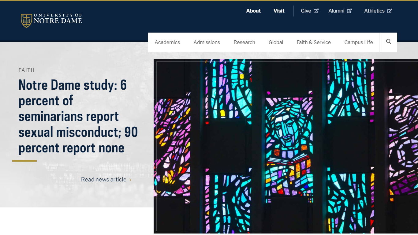The image size is (418, 235).
Task: Click the Notre Dame shield logo
Action: (26, 21)
